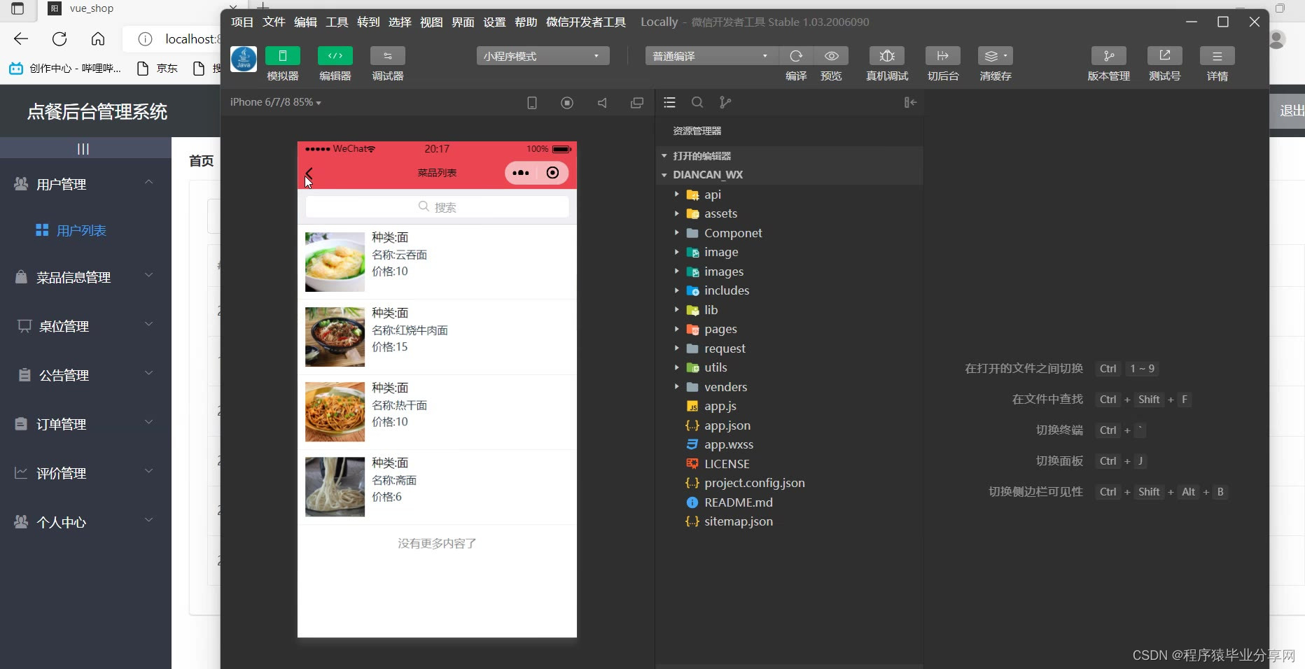The image size is (1305, 669).
Task: Open the iPhone 6/7/8 85% device dropdown
Action: click(276, 102)
